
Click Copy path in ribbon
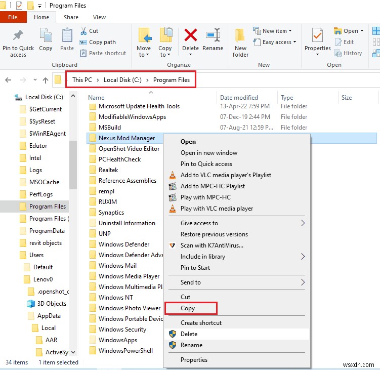pos(98,42)
